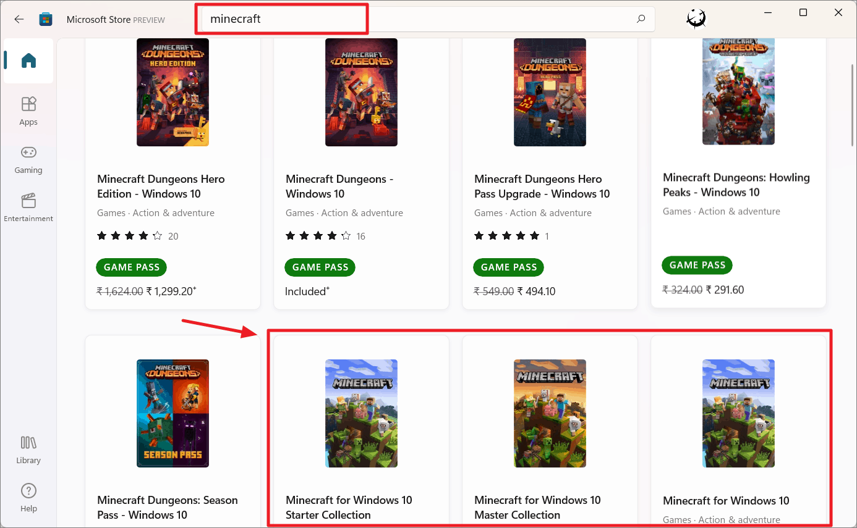Open Minecraft Dungeons - Windows 10 cover art

361,92
